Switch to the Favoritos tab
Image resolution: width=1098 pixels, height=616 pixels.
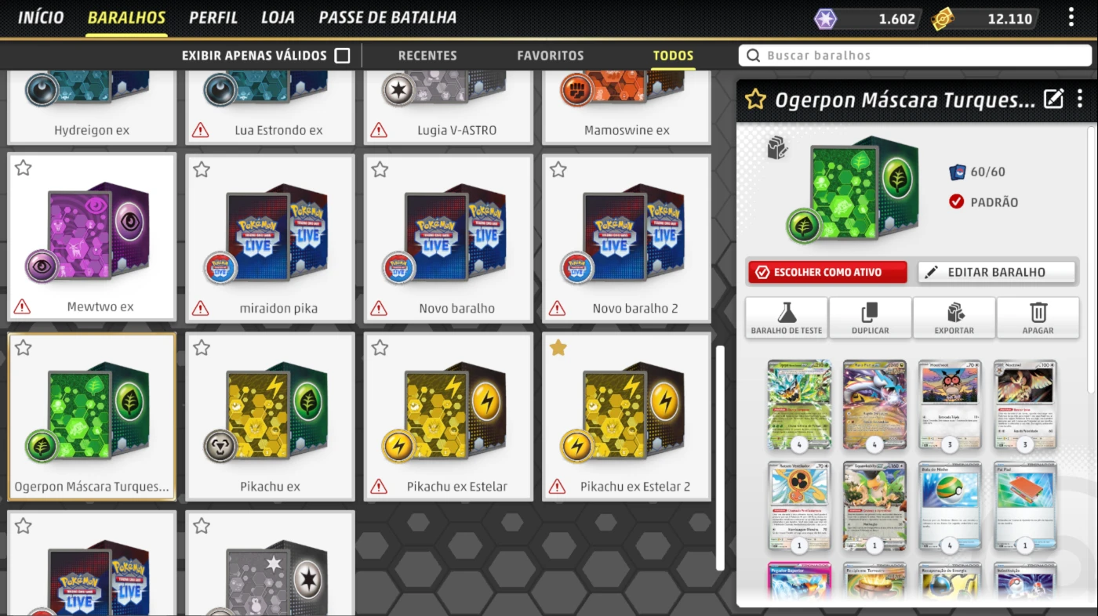[x=551, y=56]
